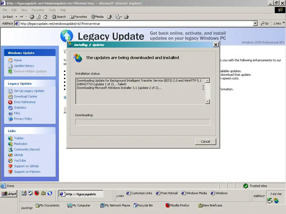Go to the Home page toolbar icon
Image resolution: width=286 pixels, height=214 pixels.
45,17
